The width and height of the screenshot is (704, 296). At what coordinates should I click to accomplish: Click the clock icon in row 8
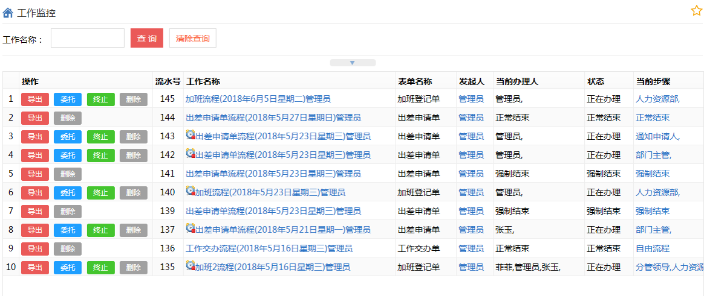click(191, 229)
